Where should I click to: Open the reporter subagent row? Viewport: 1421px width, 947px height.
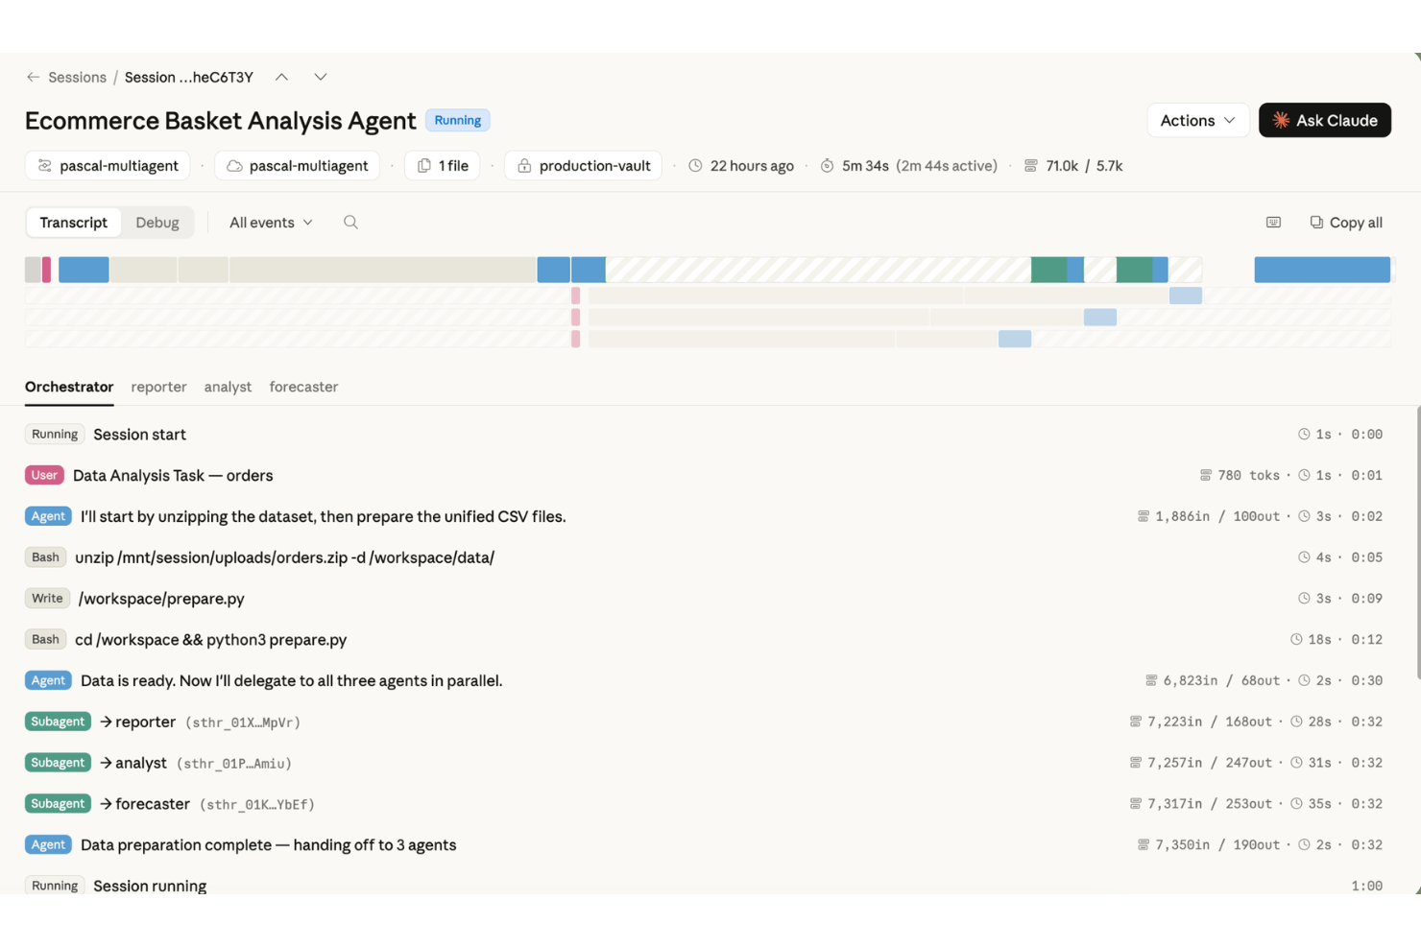[x=704, y=722]
